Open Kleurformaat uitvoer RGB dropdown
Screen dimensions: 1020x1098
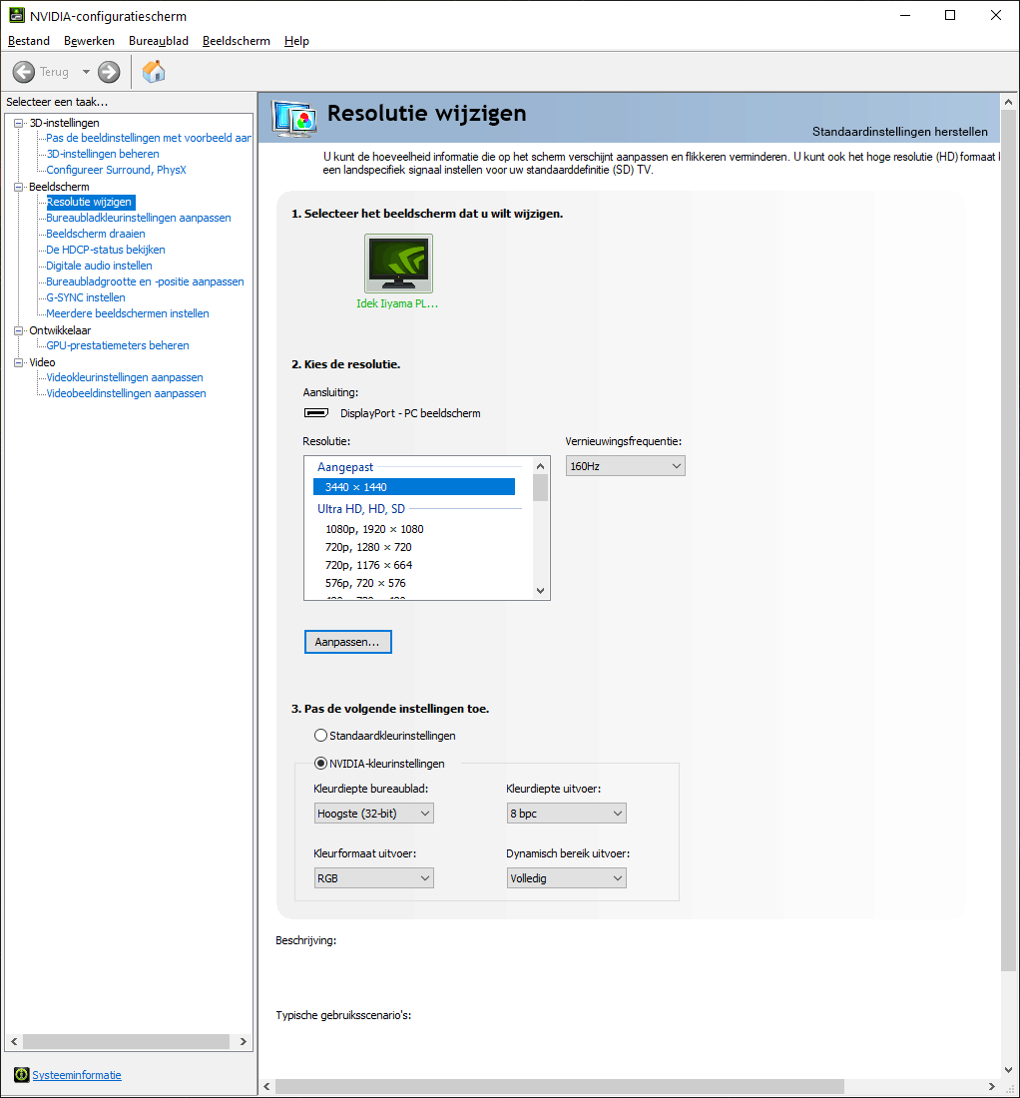pyautogui.click(x=374, y=878)
